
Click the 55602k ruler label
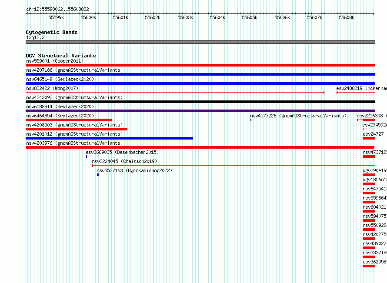(153, 17)
